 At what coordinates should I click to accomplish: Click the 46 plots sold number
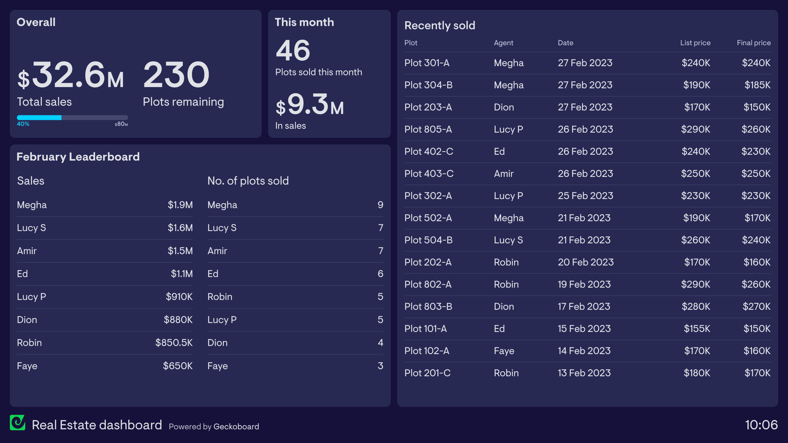coord(293,50)
